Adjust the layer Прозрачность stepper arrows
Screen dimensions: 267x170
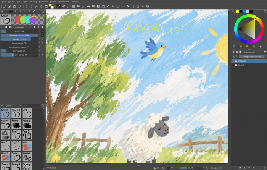point(265,57)
